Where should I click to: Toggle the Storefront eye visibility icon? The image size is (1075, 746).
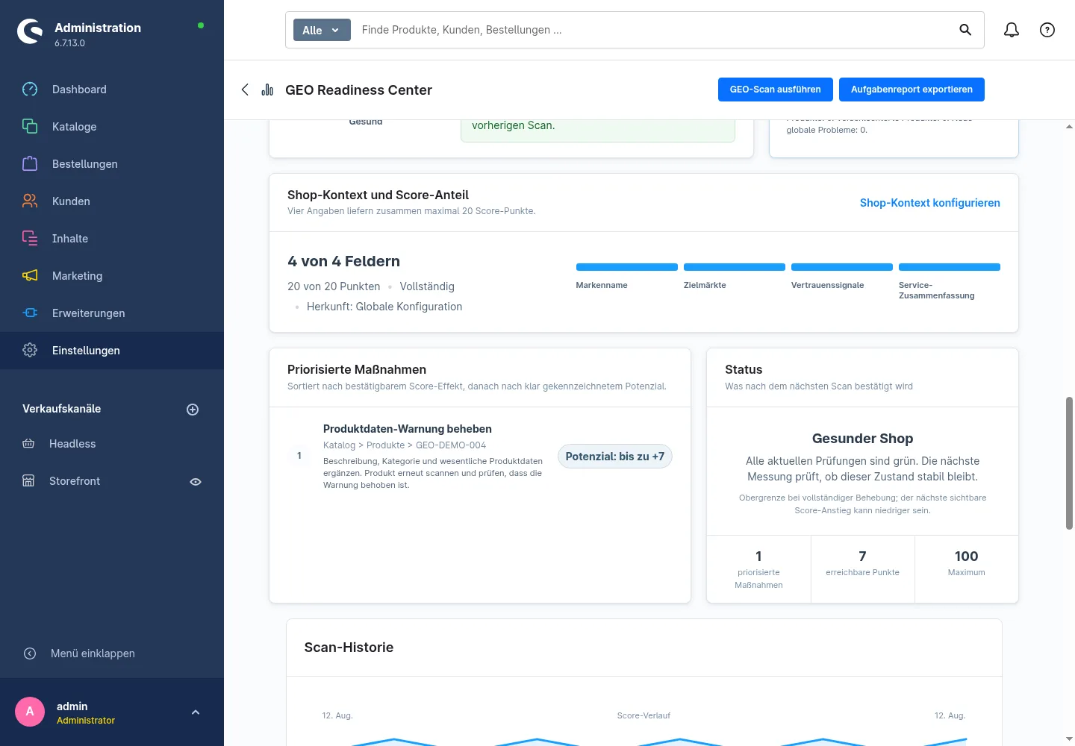tap(196, 482)
